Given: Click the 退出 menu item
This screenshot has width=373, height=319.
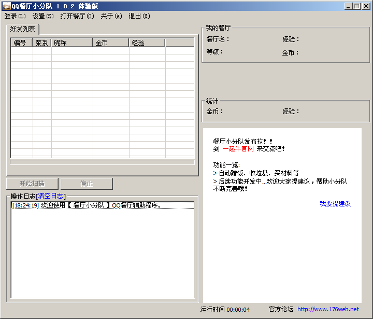Looking at the screenshot, I should click(139, 16).
